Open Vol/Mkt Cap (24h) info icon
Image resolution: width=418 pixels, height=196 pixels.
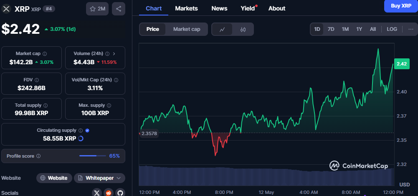pyautogui.click(x=116, y=80)
